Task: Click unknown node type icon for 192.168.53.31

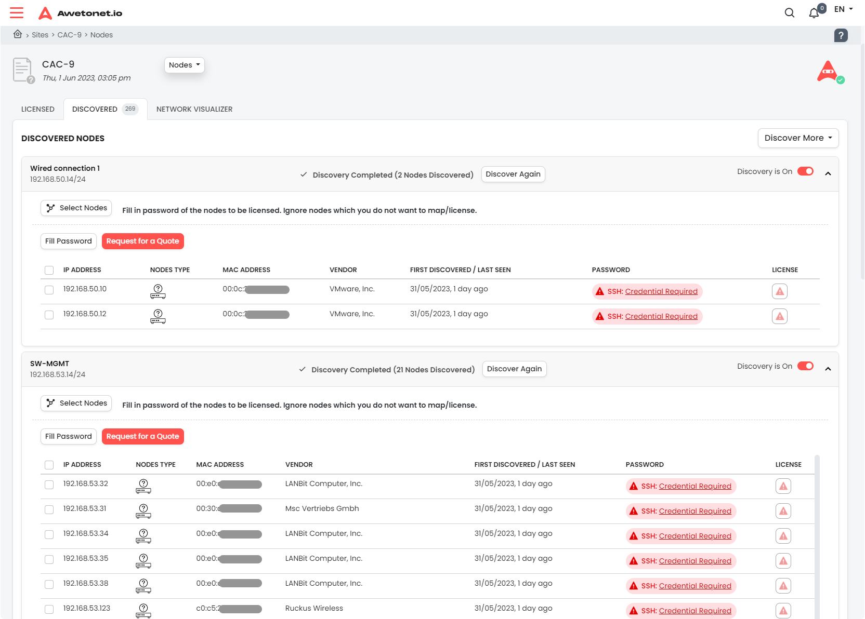Action: point(143,511)
